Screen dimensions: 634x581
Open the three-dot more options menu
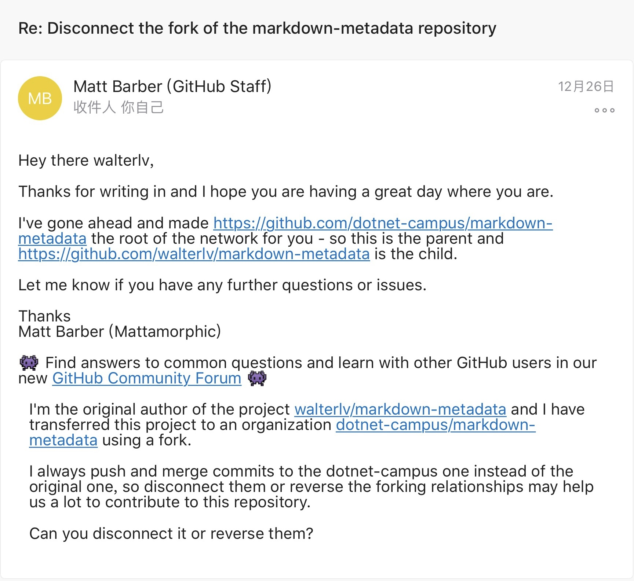(x=604, y=110)
